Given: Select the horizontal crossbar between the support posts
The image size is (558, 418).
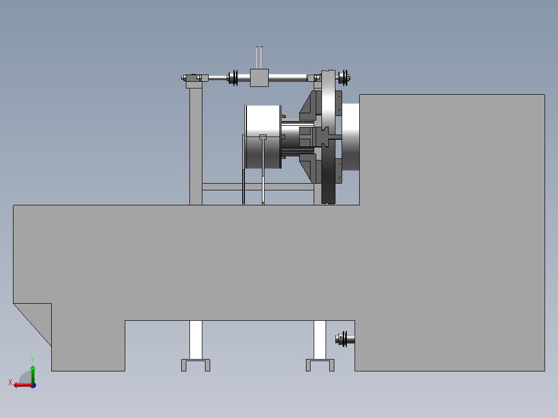Looking at the screenshot, I should coord(258,187).
